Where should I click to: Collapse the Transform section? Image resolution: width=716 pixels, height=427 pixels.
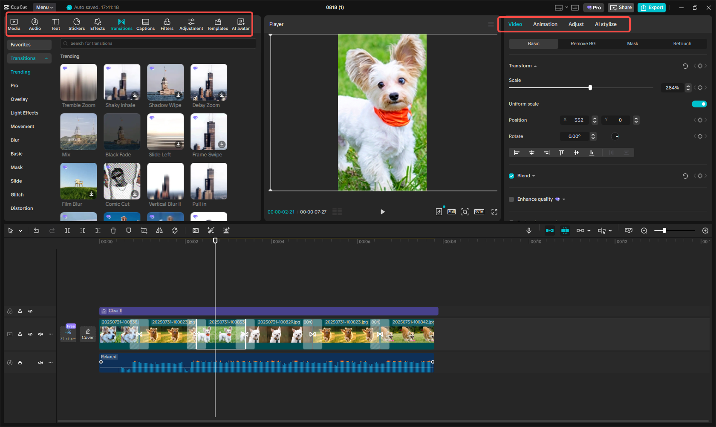point(535,66)
